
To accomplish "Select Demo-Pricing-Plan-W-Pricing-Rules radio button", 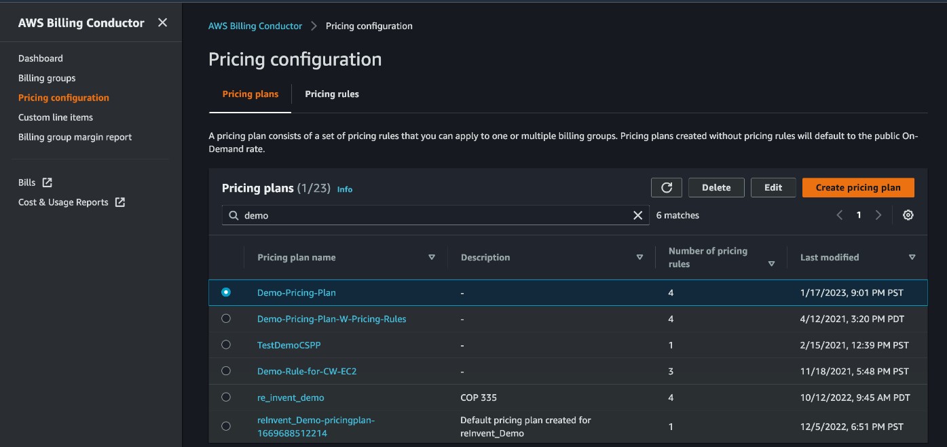I will (226, 318).
